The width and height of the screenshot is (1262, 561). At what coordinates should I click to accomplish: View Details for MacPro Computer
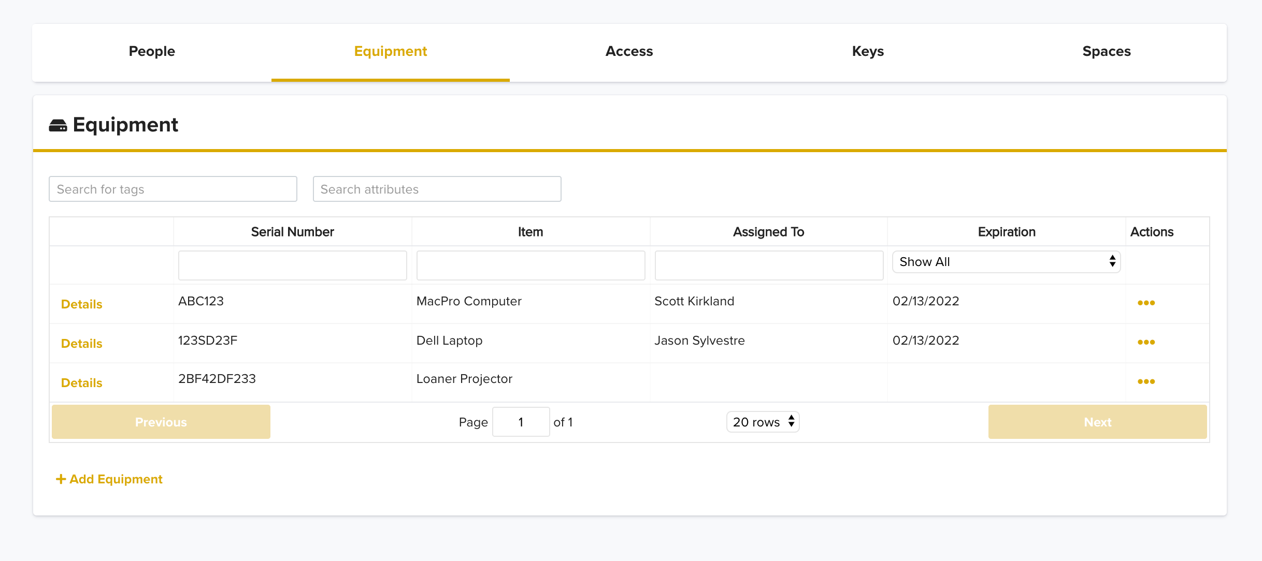point(82,304)
